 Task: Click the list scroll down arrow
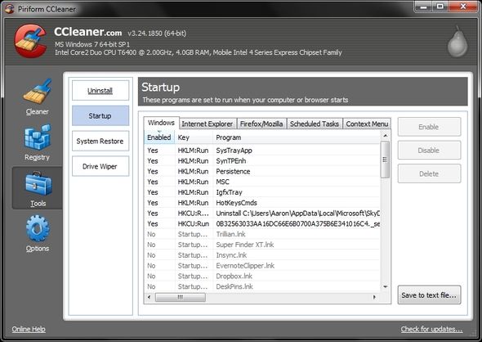tap(385, 287)
